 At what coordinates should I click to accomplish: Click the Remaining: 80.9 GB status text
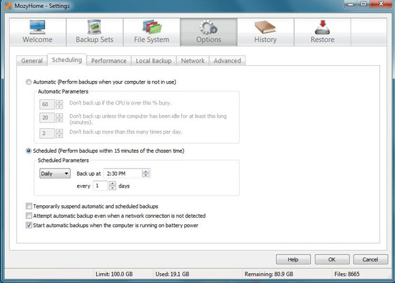click(x=269, y=274)
